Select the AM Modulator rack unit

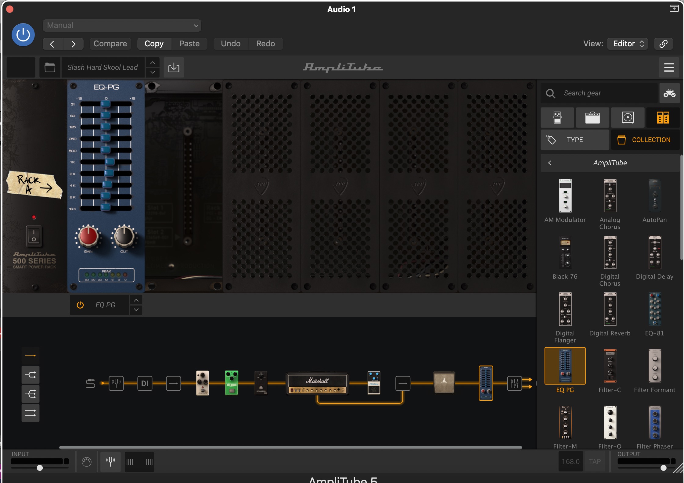[565, 201]
